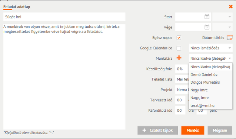
Task: Open Csatolt fájlok attachments
Action: pos(157,130)
